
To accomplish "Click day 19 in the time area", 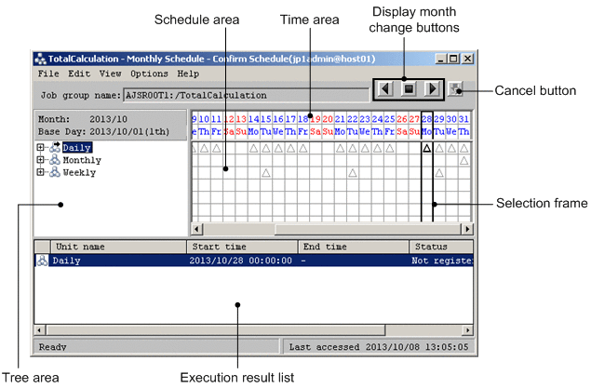I will tap(315, 119).
